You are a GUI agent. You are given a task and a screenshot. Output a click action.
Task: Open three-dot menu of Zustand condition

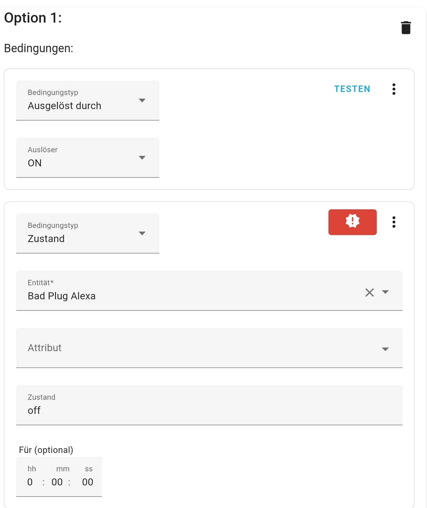coord(394,222)
